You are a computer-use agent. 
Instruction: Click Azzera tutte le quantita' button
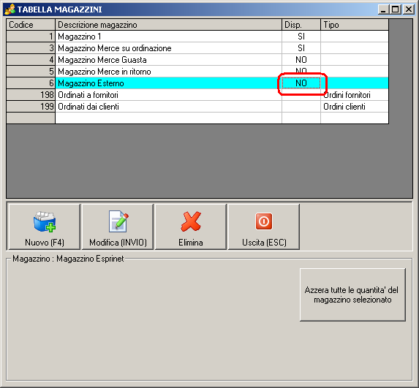pyautogui.click(x=352, y=294)
